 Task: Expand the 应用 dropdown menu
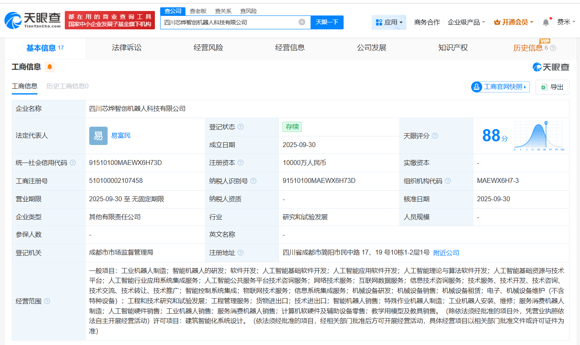pos(389,22)
